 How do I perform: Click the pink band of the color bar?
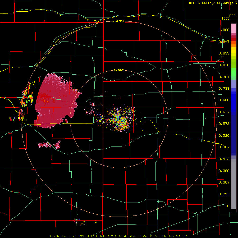(x=234, y=28)
